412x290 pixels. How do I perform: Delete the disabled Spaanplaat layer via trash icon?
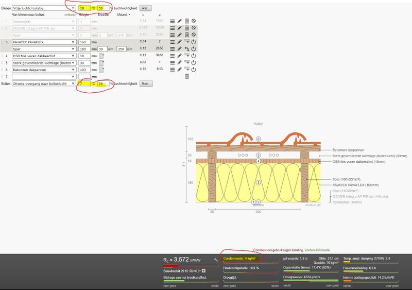tap(187, 21)
